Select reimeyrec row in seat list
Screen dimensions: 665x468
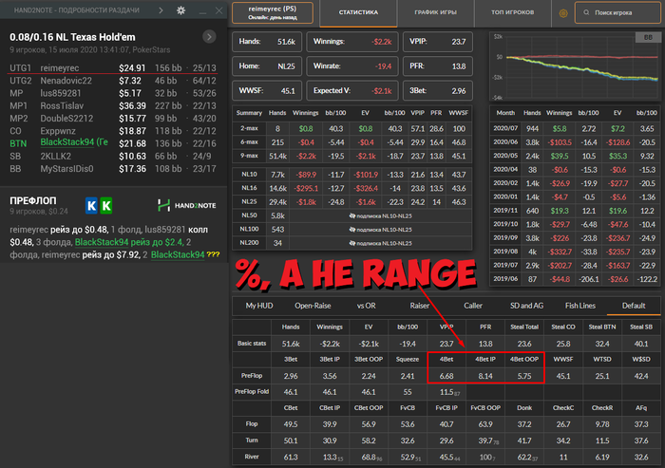point(114,67)
